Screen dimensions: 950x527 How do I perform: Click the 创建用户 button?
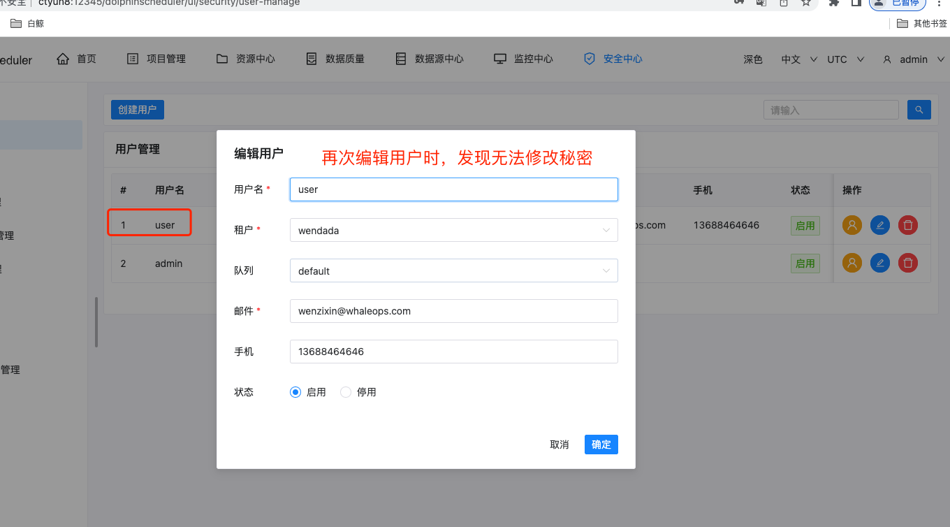tap(137, 110)
